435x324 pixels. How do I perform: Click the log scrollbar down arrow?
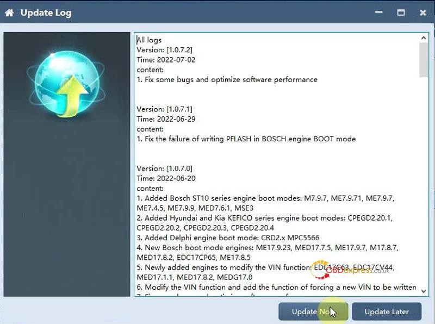click(424, 291)
